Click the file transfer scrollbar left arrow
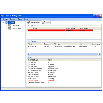 28,54
